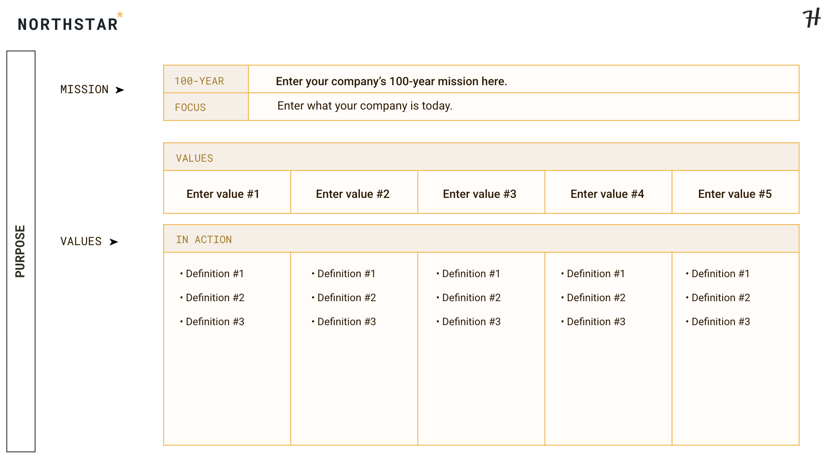Click Definition #1 under value #1

pos(215,274)
